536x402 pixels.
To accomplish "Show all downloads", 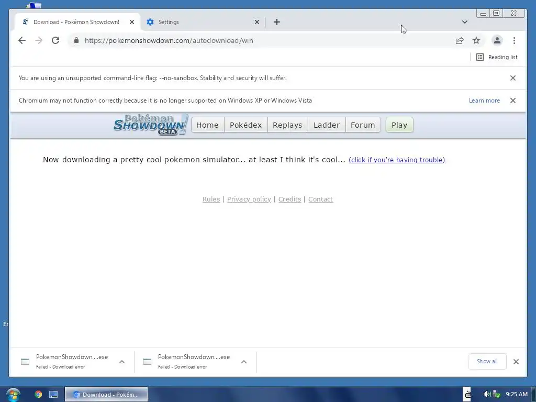I will point(487,361).
